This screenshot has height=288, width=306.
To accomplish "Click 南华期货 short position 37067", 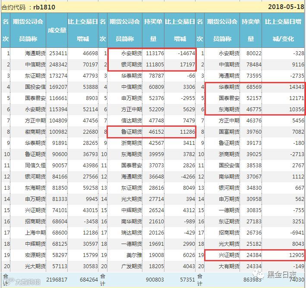I will click(x=254, y=177).
